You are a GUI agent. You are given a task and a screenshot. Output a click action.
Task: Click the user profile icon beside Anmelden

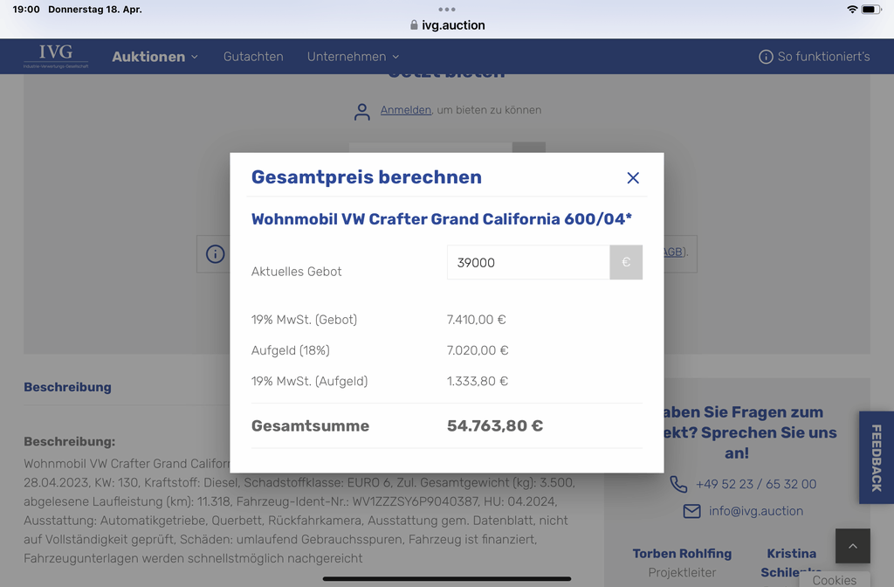click(362, 112)
